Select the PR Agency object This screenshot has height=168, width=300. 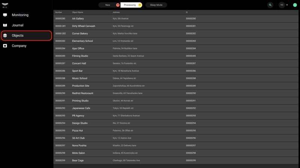point(176,116)
